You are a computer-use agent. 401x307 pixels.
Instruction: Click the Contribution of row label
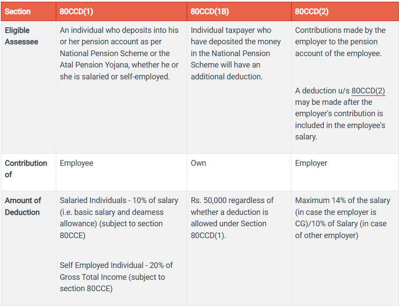[26, 168]
